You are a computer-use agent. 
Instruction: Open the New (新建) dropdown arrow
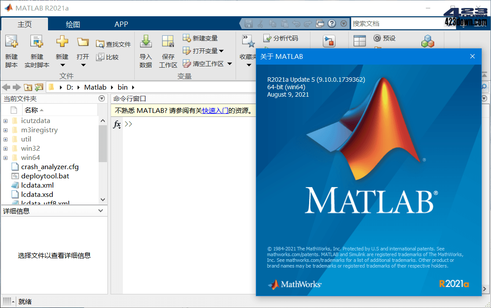[x=63, y=65]
